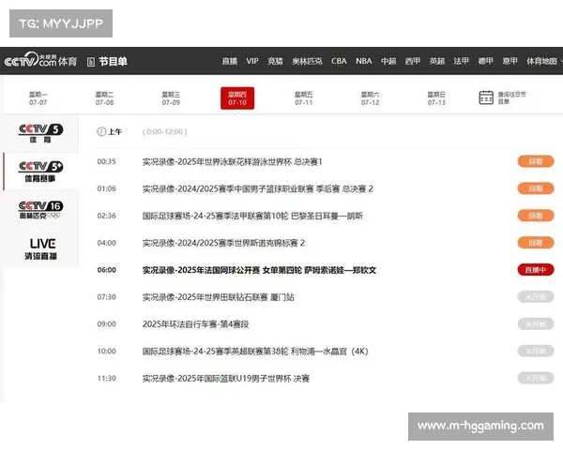Click 回看 for the 00:35 花样游泳 program
This screenshot has width=563, height=450.
tap(536, 161)
